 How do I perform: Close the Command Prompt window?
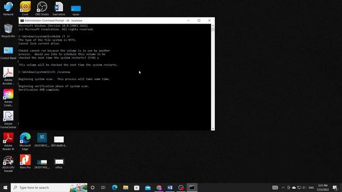209,20
